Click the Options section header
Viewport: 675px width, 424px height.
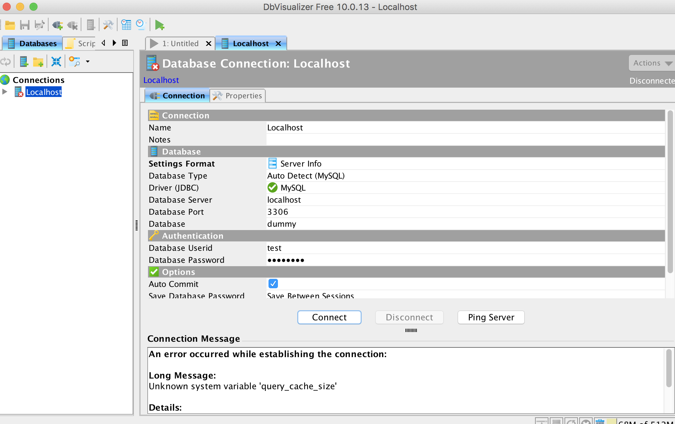[406, 272]
